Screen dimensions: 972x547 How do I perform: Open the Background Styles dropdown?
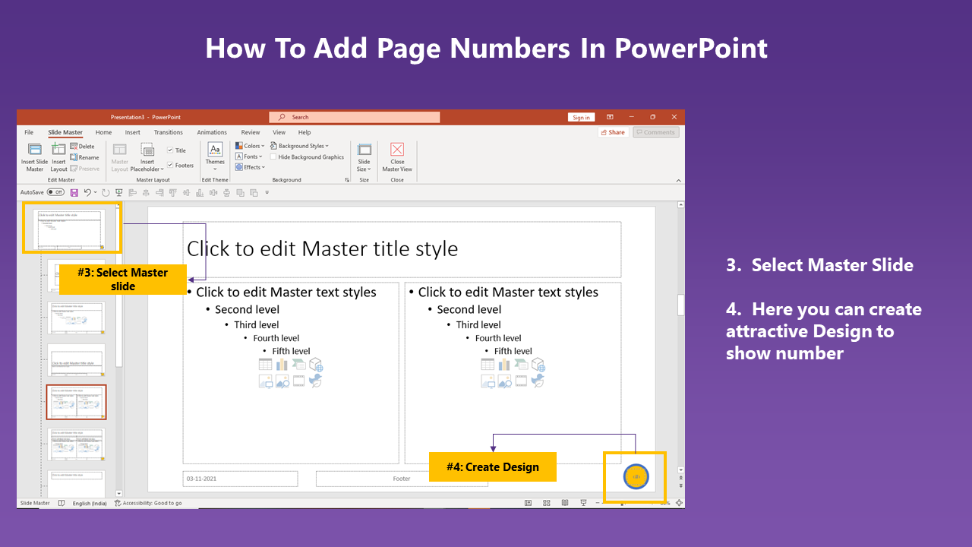[299, 146]
